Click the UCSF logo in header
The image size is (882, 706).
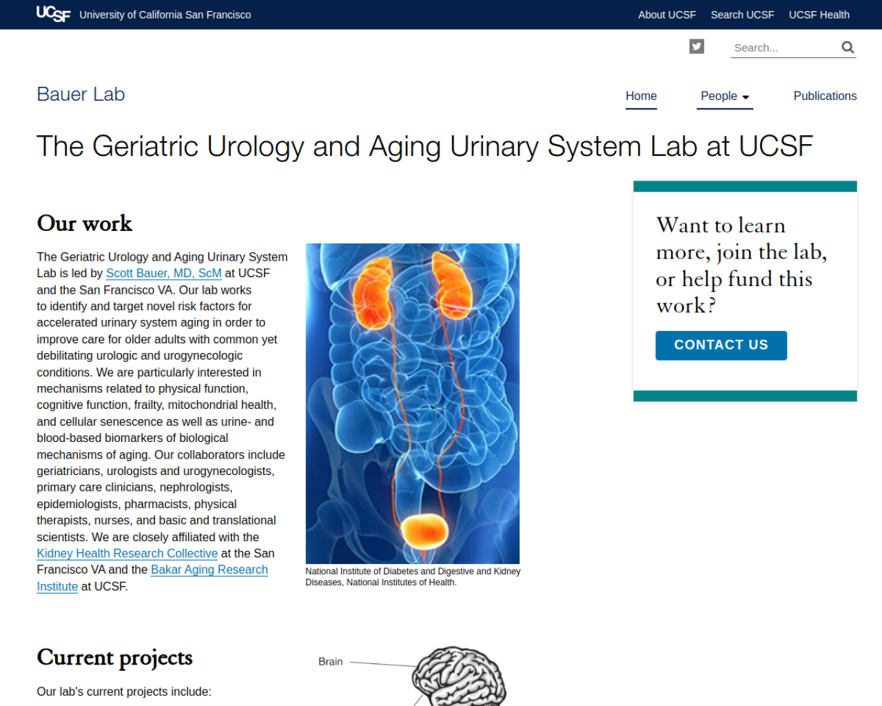53,14
